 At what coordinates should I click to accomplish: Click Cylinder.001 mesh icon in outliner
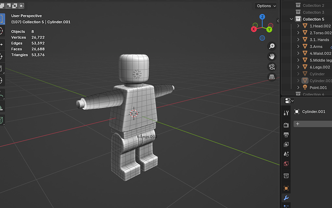coord(305,81)
